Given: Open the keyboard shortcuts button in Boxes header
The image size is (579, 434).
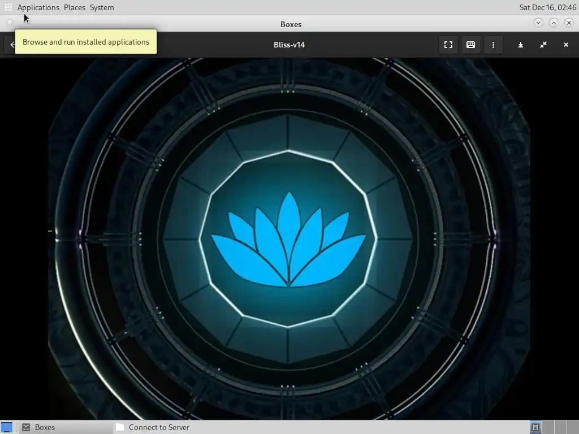Looking at the screenshot, I should pyautogui.click(x=470, y=45).
